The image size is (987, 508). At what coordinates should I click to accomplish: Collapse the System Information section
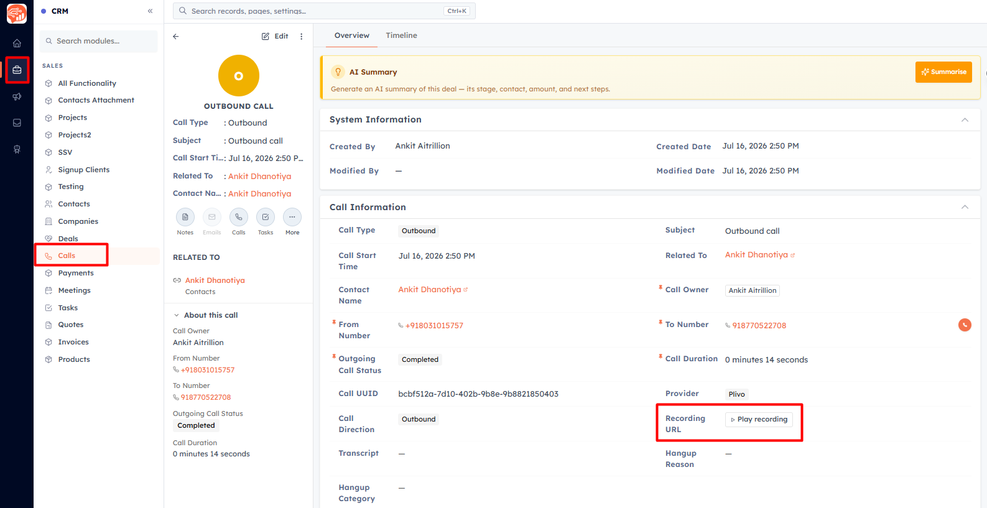coord(965,120)
